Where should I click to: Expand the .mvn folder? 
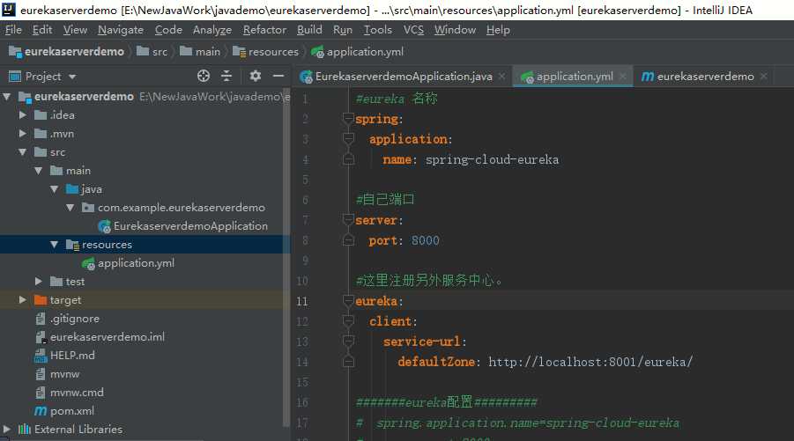tap(22, 134)
